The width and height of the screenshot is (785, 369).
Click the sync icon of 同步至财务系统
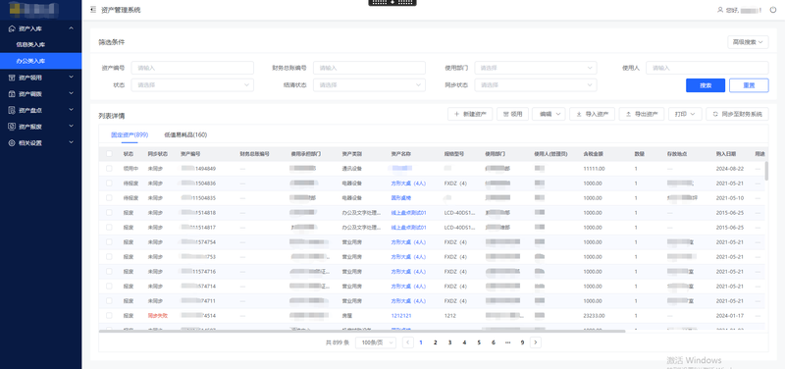(x=715, y=114)
